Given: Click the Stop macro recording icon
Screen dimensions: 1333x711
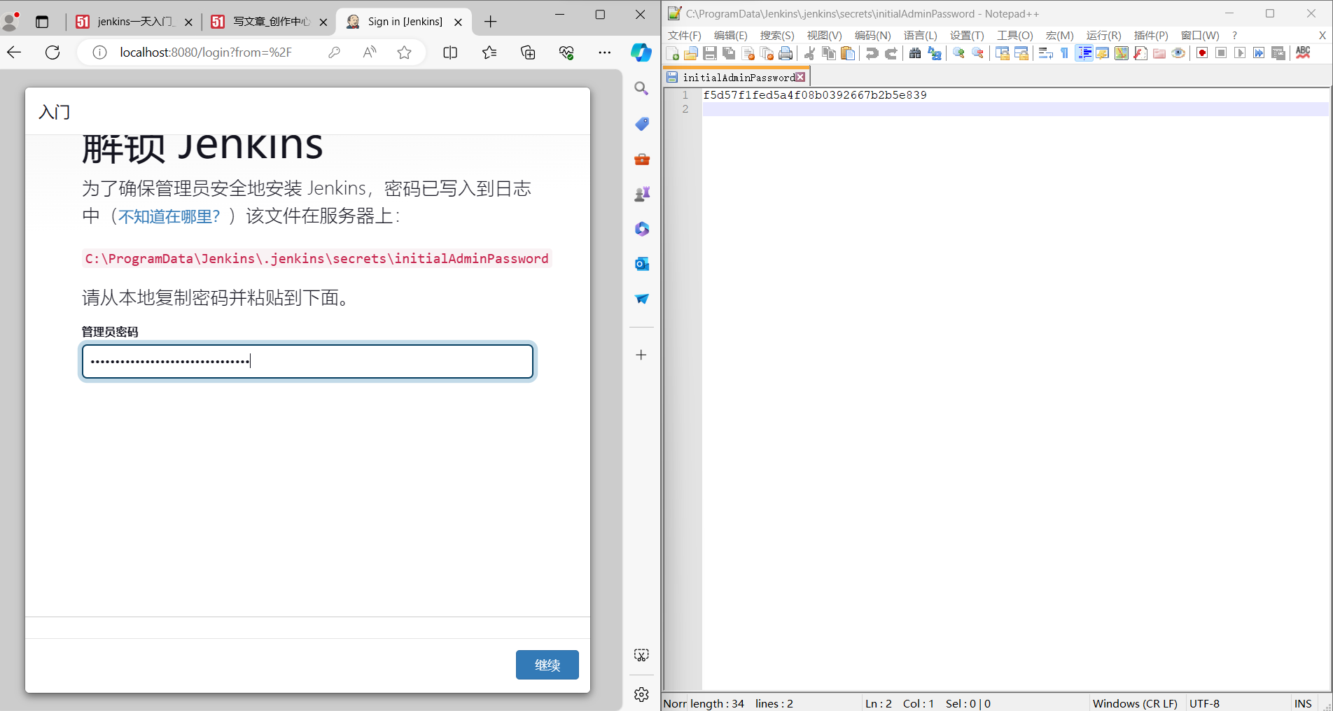Looking at the screenshot, I should pyautogui.click(x=1221, y=53).
